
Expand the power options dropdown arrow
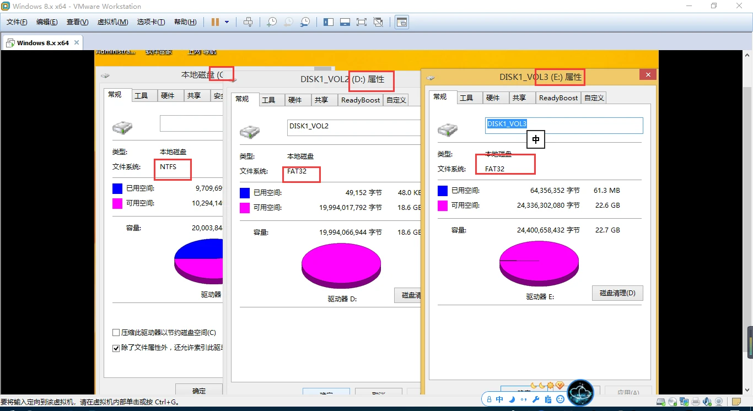pos(227,22)
